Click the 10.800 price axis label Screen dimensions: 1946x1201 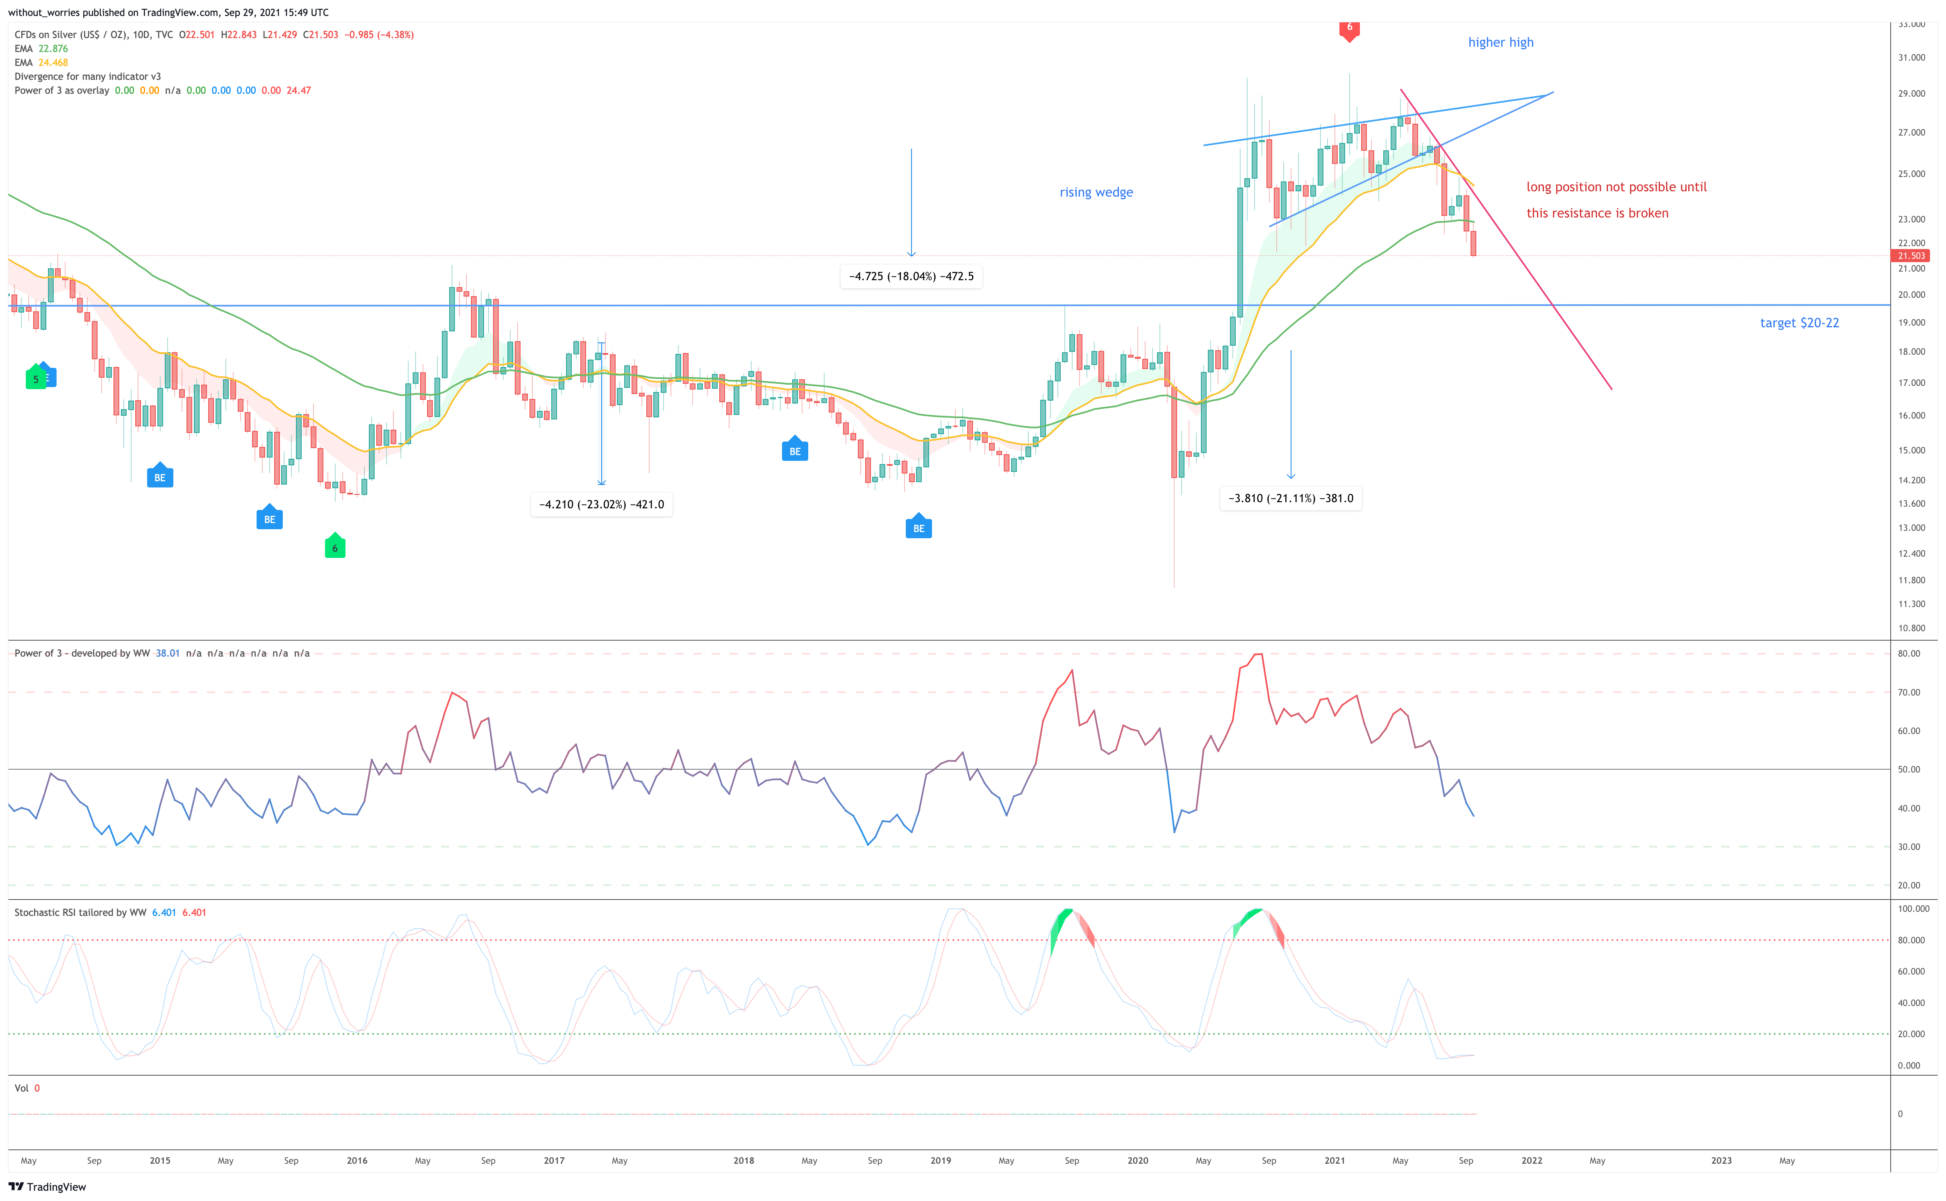click(x=1911, y=628)
